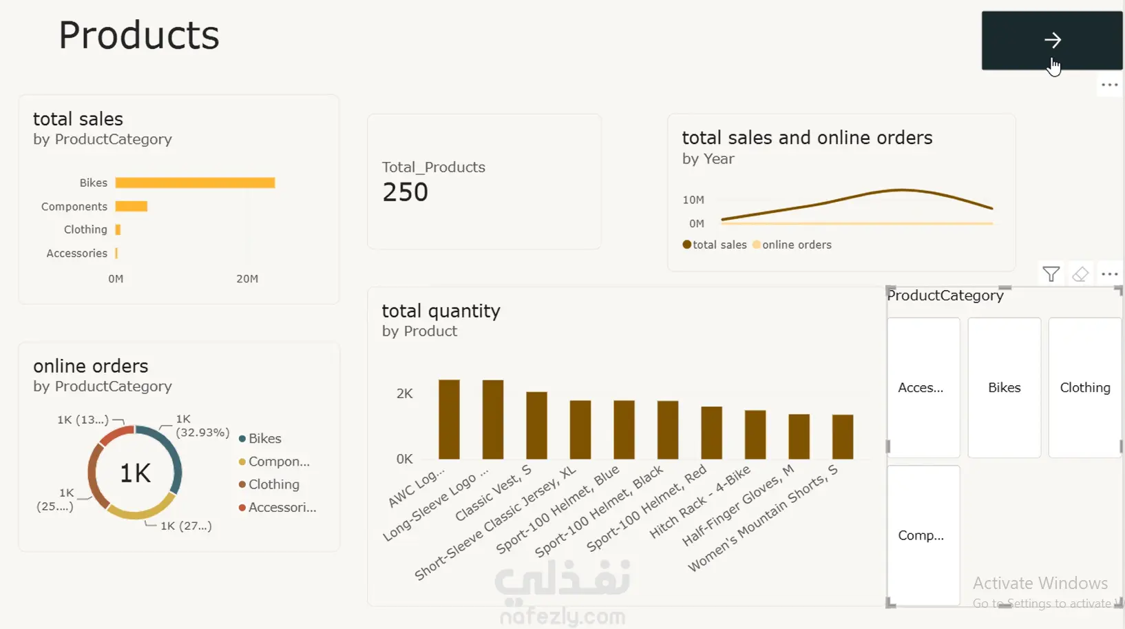Open the filter icon above ProductCategory slicer
This screenshot has height=629, width=1125.
point(1051,274)
